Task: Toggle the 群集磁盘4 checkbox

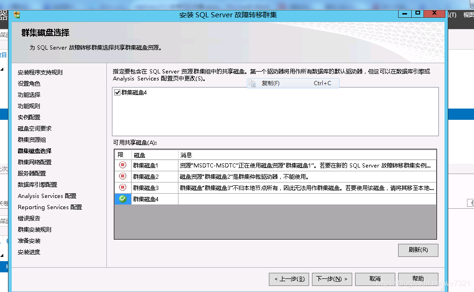Action: (x=117, y=92)
